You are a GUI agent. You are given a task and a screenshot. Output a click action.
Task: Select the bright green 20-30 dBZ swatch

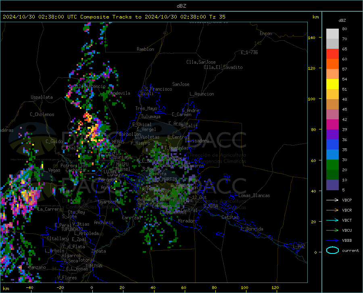[x=332, y=165]
